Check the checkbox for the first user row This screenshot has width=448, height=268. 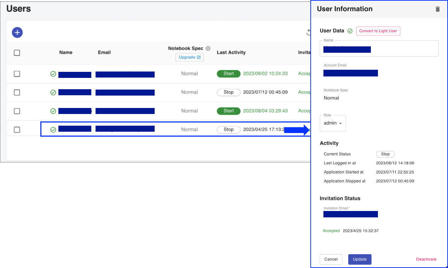pyautogui.click(x=17, y=74)
